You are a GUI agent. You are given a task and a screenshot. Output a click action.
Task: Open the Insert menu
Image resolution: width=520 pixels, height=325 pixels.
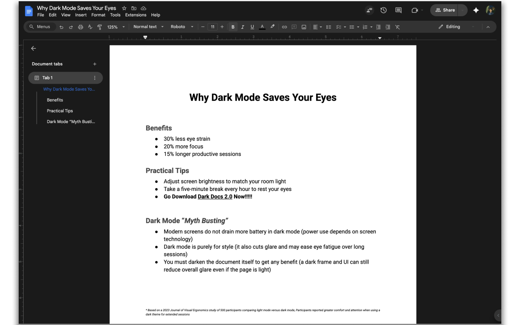point(81,15)
